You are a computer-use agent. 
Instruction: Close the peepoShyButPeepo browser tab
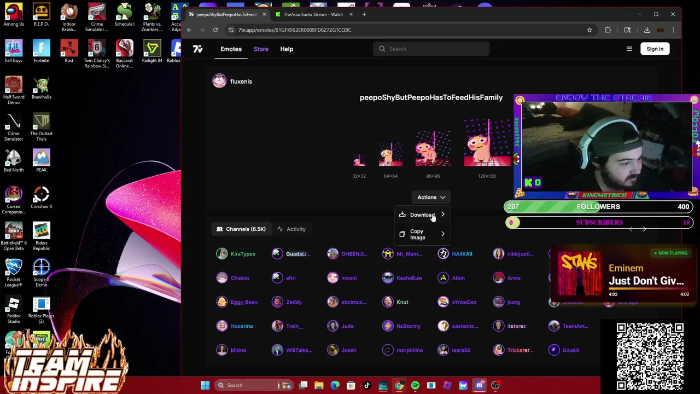pyautogui.click(x=264, y=14)
